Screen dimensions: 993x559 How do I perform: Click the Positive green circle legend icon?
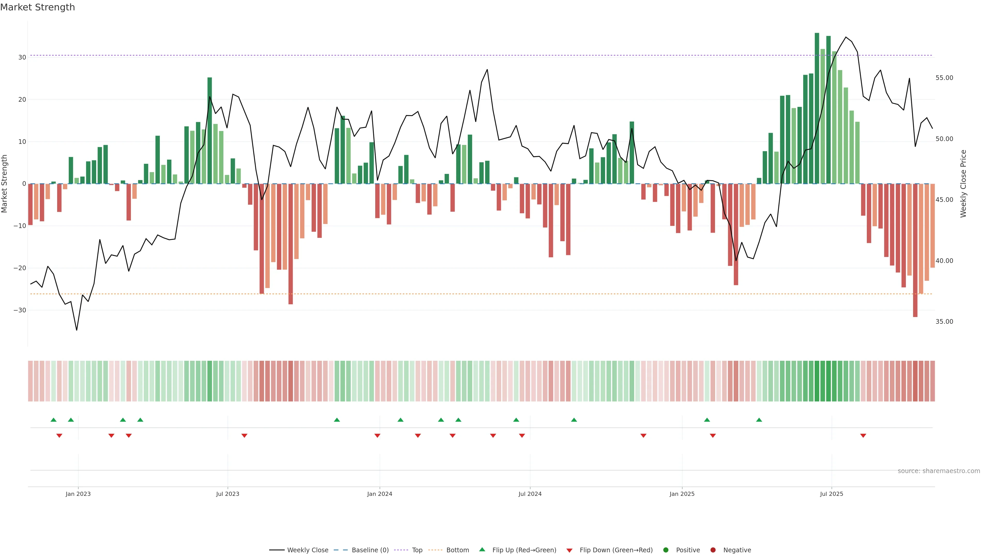pos(666,550)
